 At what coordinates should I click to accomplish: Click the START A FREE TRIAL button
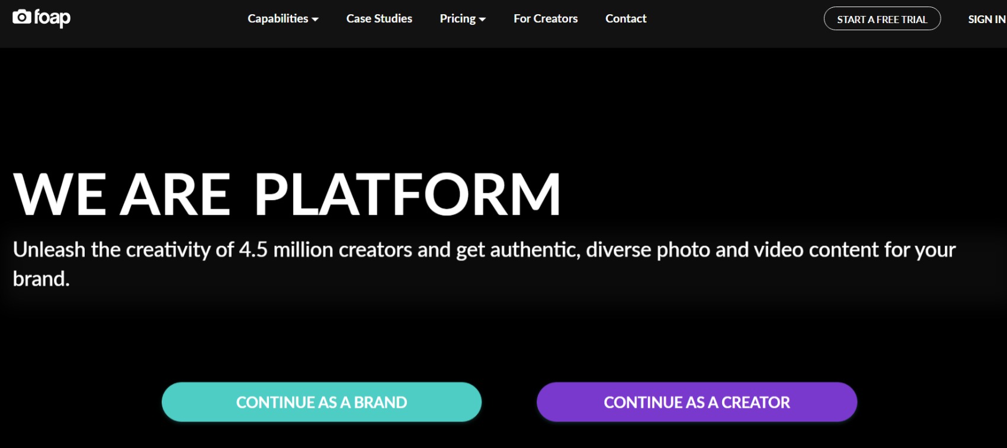(882, 19)
